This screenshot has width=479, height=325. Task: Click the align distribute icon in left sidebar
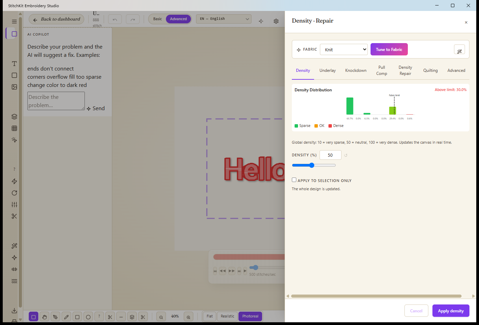tap(14, 269)
